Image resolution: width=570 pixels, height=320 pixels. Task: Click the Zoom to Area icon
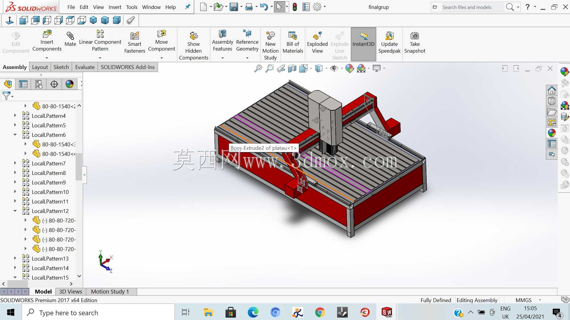coord(270,68)
